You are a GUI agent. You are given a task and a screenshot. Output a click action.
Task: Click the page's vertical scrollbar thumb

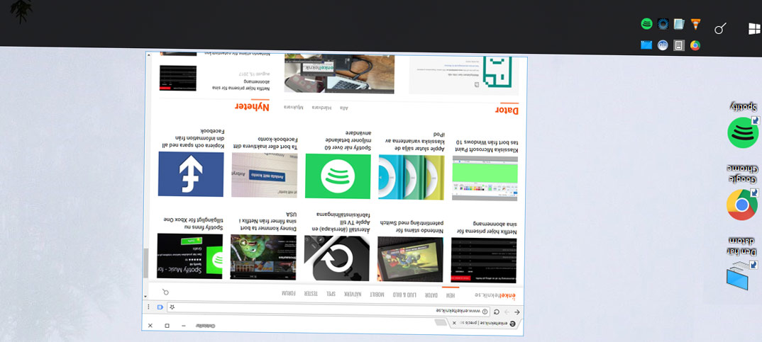[145, 264]
